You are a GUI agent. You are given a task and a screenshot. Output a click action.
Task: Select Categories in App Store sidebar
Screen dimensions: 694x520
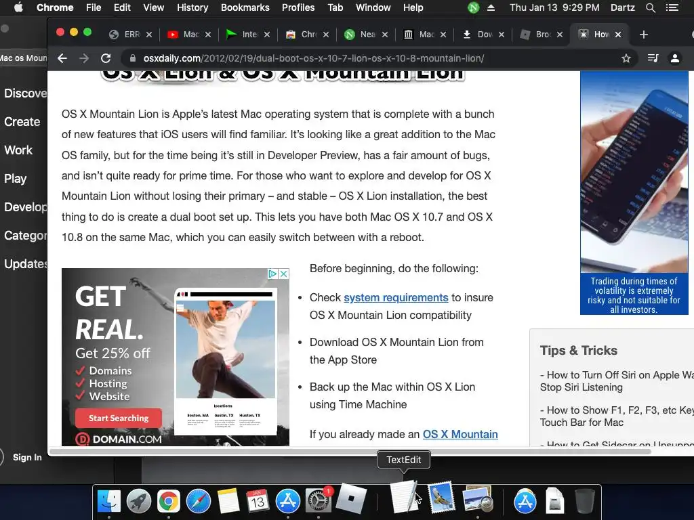coord(25,235)
